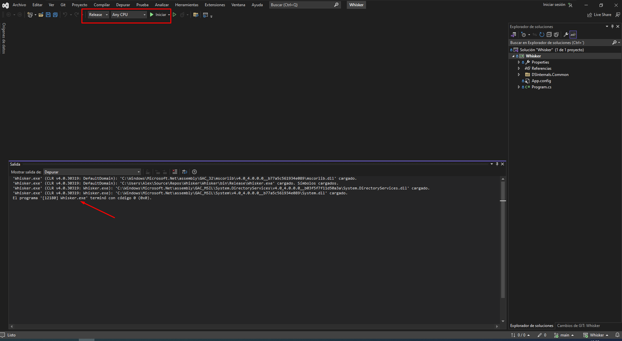Open properties wrench icon in Solution Explorer

click(566, 35)
